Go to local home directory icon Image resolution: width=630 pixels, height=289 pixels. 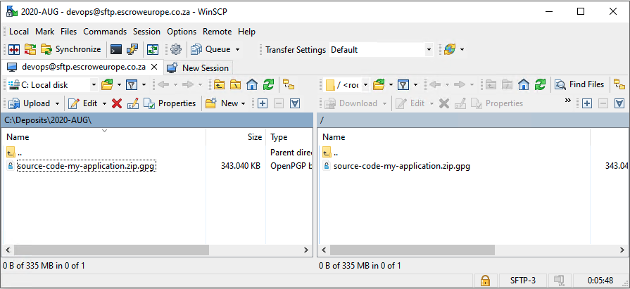(x=252, y=84)
